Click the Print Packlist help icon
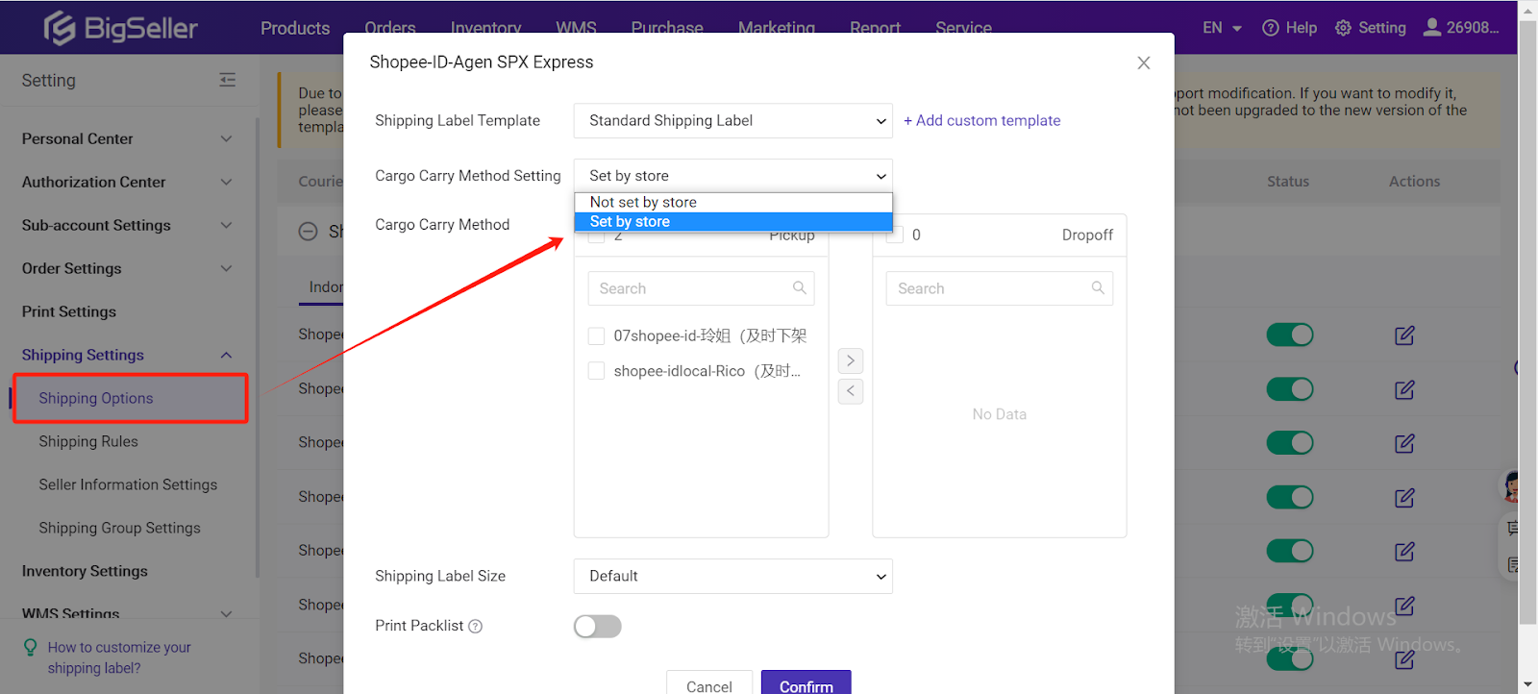 tap(475, 626)
